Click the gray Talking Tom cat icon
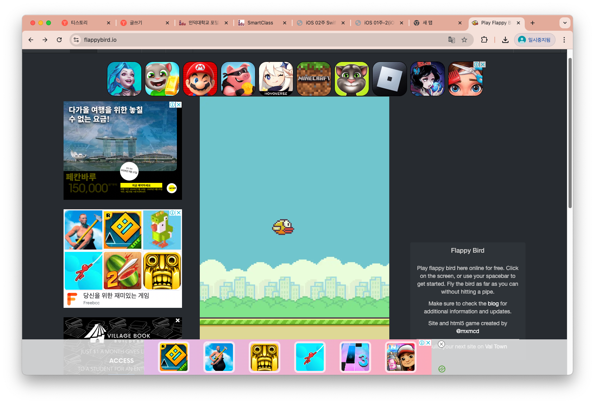The width and height of the screenshot is (595, 404). 352,79
